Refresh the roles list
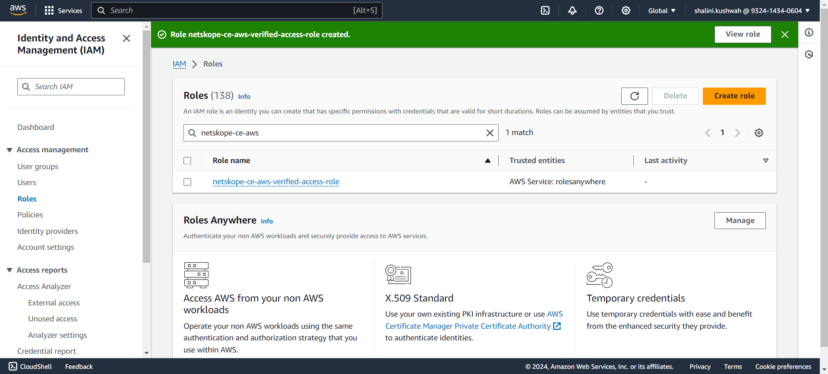The height and width of the screenshot is (374, 828). coord(634,96)
